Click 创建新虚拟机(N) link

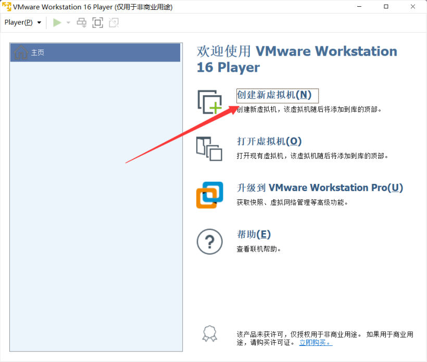pos(274,95)
